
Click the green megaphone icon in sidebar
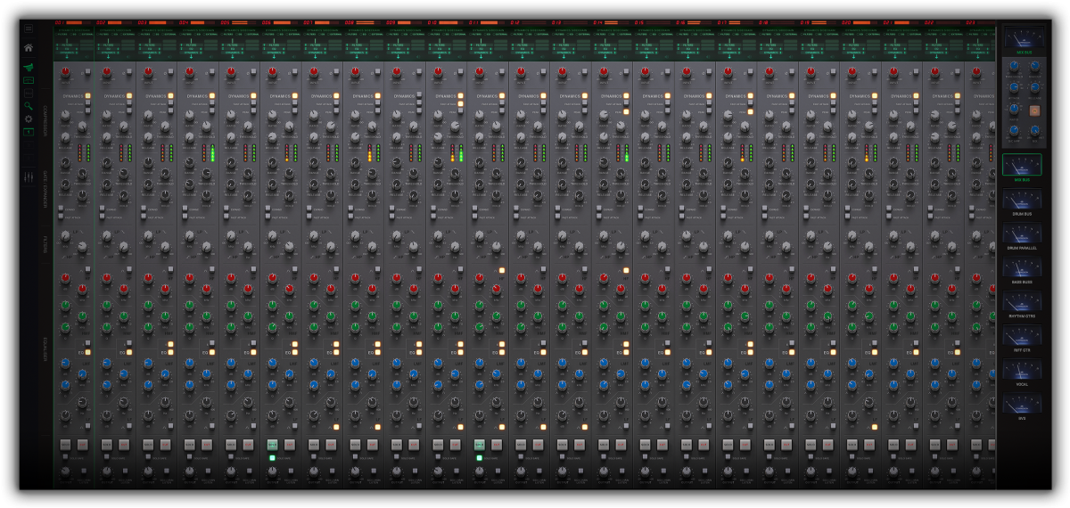[29, 68]
